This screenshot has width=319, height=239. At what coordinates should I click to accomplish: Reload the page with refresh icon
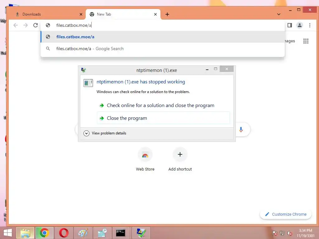point(36,25)
